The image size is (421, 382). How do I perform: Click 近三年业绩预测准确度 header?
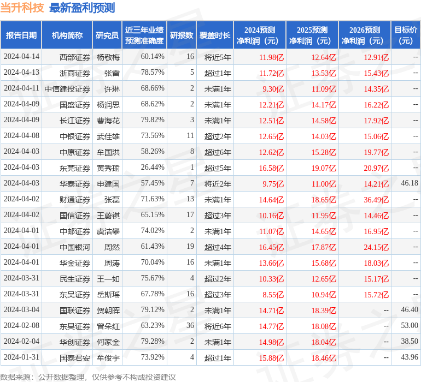[144, 35]
